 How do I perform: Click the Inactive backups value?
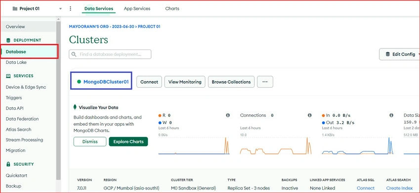290,188
